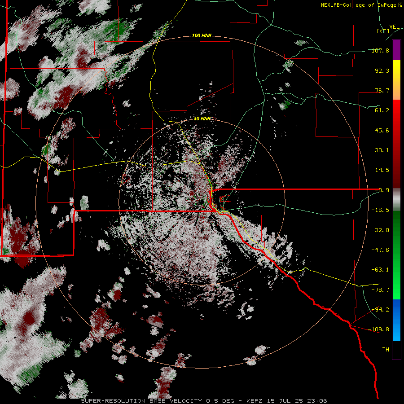
Task: Click the -32.0 velocity scale value
Action: pyautogui.click(x=380, y=230)
